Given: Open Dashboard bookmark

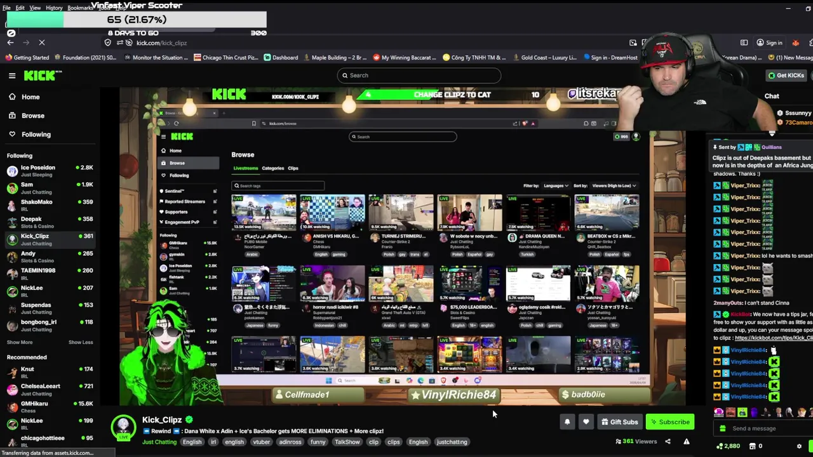Looking at the screenshot, I should [281, 58].
